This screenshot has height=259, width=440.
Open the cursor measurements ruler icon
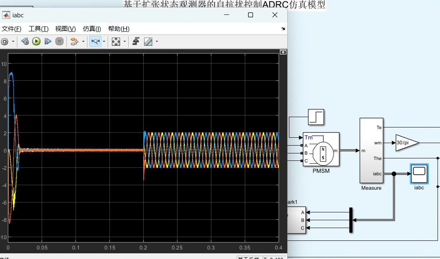pos(148,42)
